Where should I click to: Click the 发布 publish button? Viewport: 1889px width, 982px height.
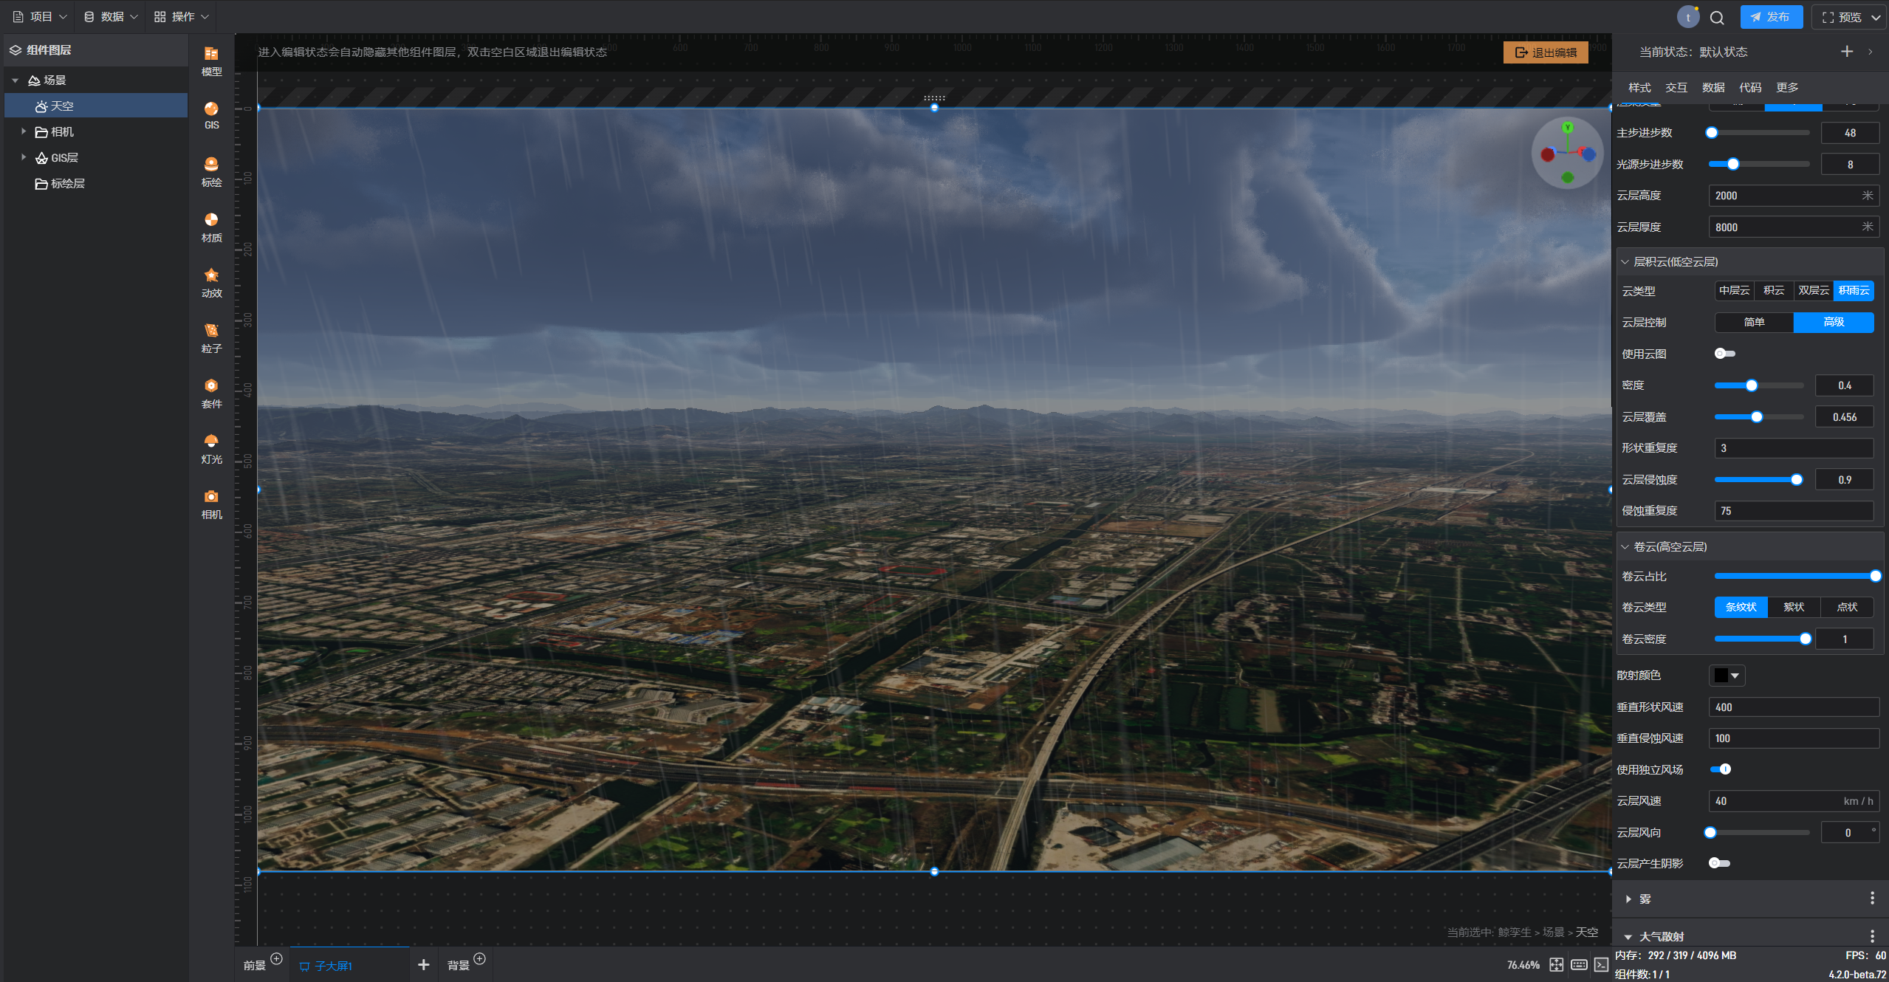point(1770,17)
